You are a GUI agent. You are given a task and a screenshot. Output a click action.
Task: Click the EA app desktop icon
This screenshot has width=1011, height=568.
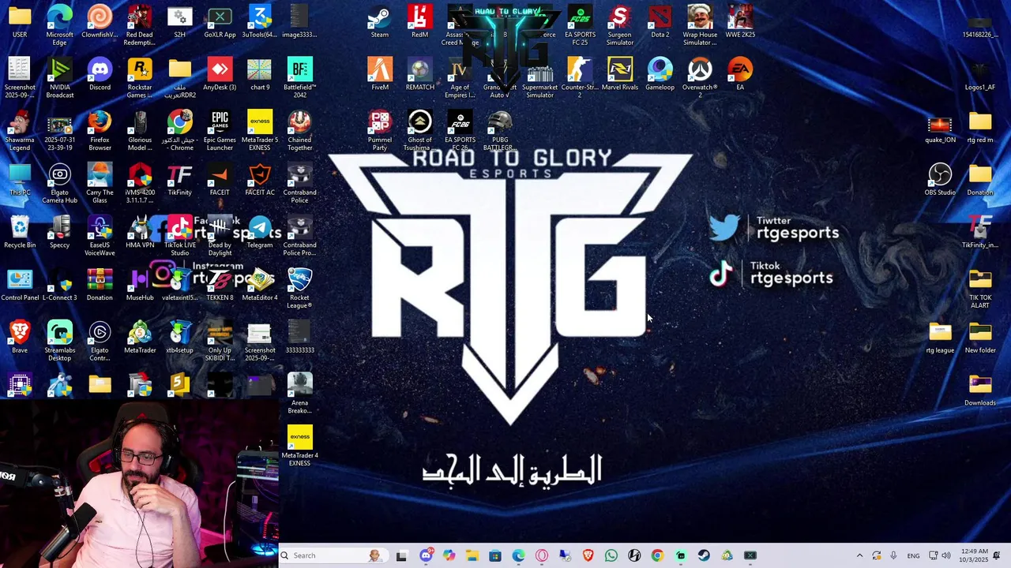[x=740, y=74]
